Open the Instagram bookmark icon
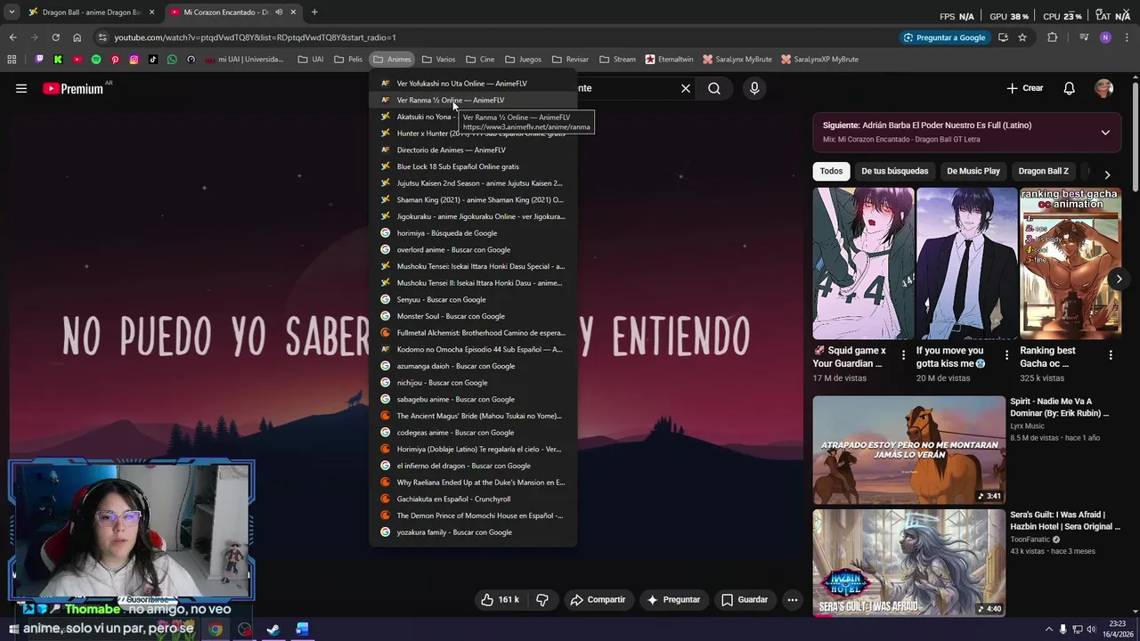The height and width of the screenshot is (641, 1140). tap(134, 60)
